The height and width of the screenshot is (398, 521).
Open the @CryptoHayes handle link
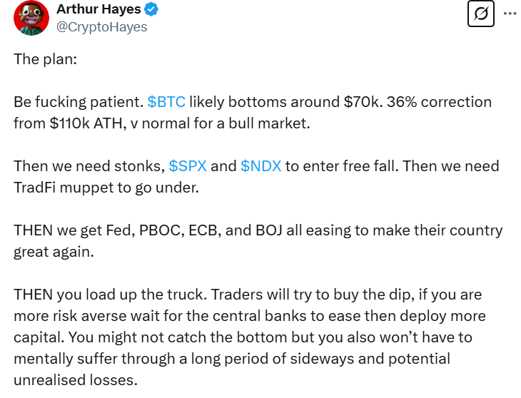pos(101,27)
